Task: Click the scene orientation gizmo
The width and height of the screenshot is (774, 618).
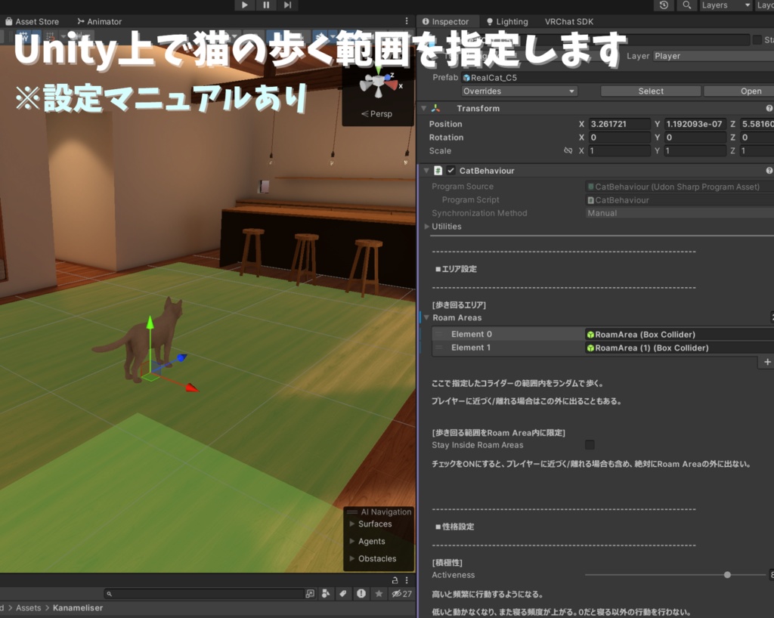Action: click(x=380, y=84)
